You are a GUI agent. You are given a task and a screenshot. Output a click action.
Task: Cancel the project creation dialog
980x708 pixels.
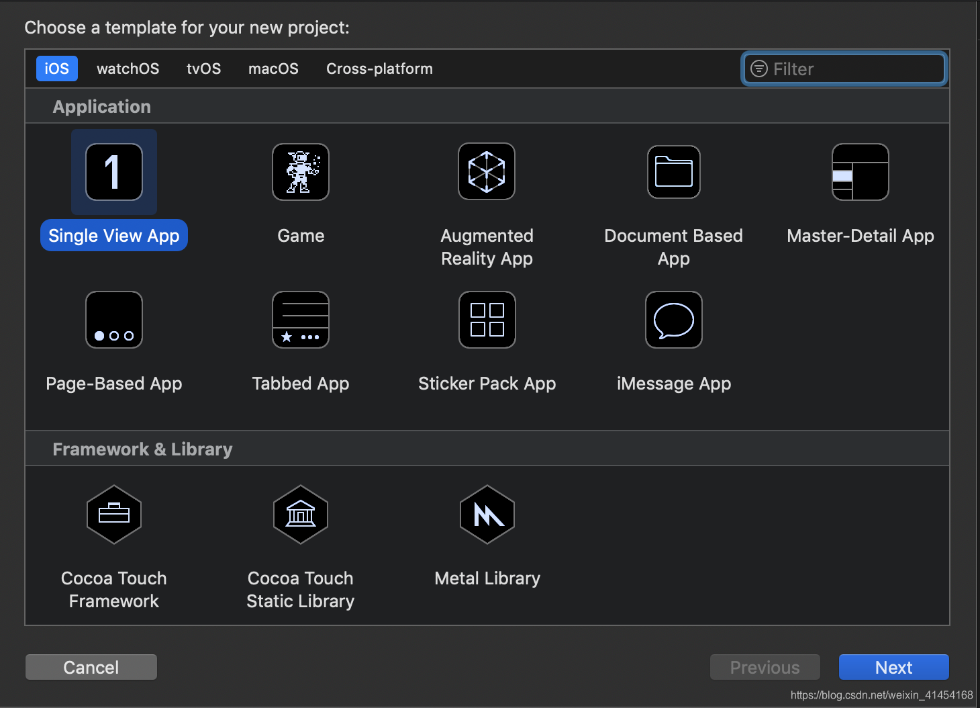(x=91, y=667)
